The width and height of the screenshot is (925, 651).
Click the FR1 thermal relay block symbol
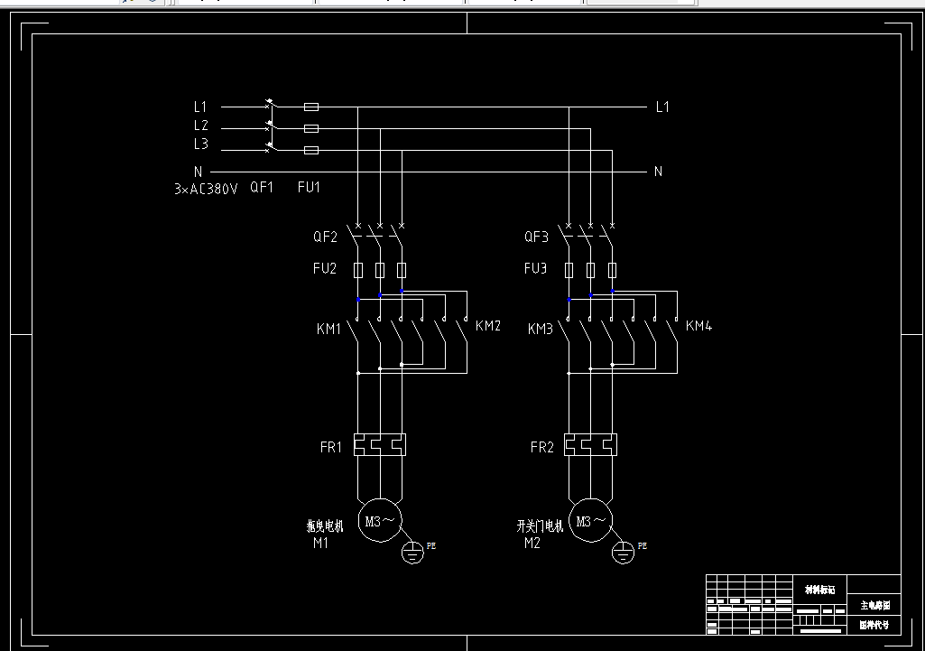pyautogui.click(x=380, y=445)
